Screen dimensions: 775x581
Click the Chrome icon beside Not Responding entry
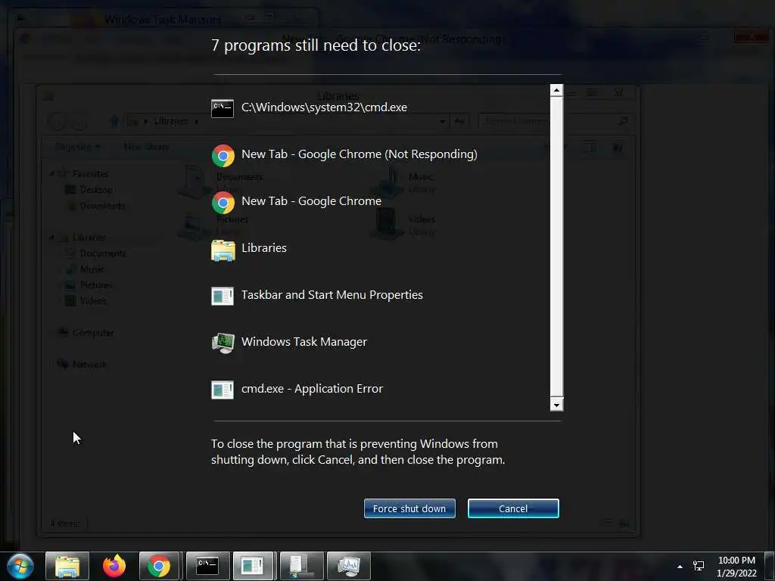click(223, 156)
